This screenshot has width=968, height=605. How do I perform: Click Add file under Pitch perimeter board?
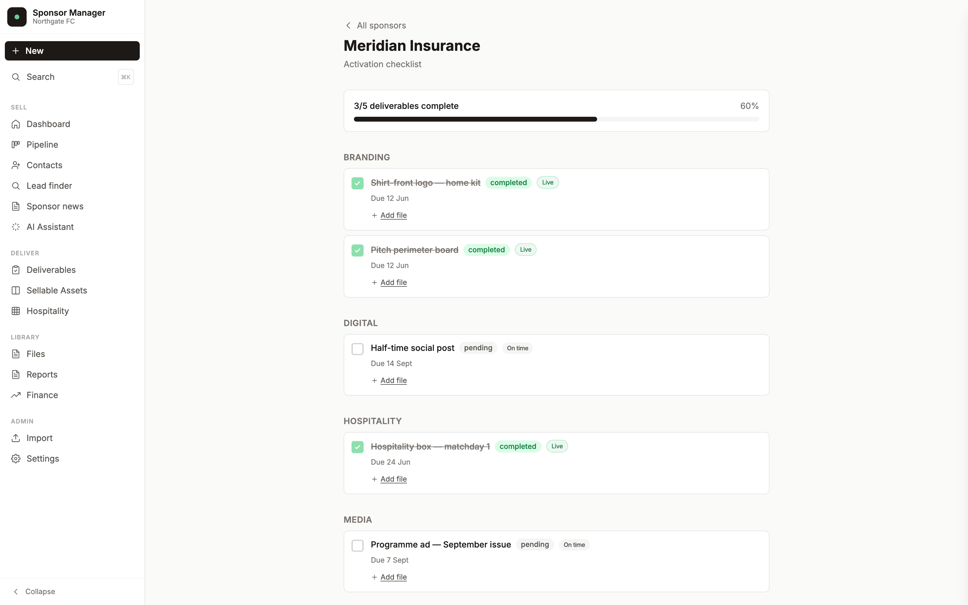coord(394,283)
